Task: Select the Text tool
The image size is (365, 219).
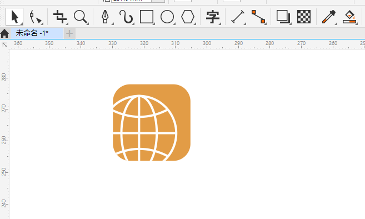Action: tap(213, 17)
